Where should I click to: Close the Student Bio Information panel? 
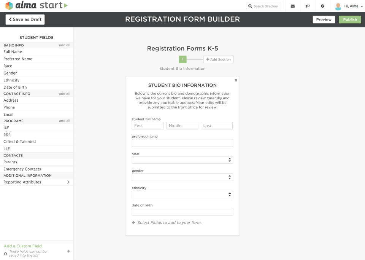236,80
